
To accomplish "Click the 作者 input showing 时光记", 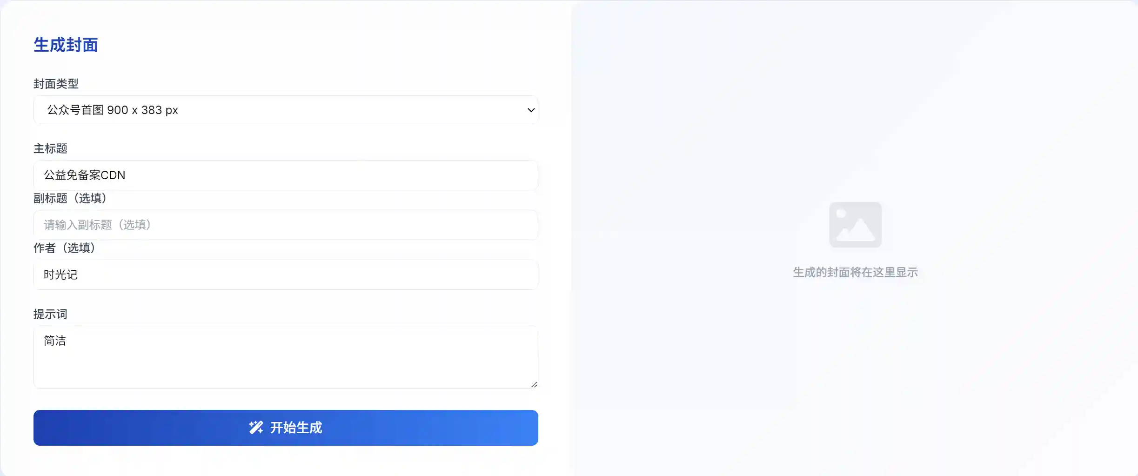I will pyautogui.click(x=286, y=275).
